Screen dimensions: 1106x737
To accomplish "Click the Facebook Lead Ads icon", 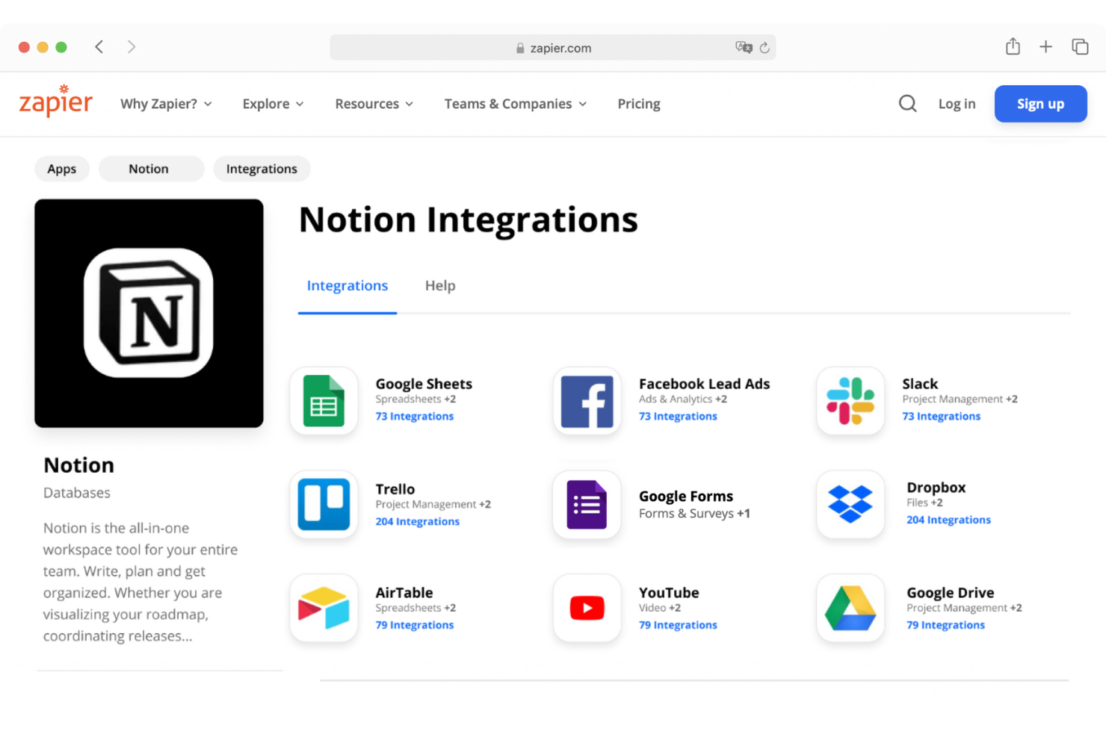I will point(587,401).
